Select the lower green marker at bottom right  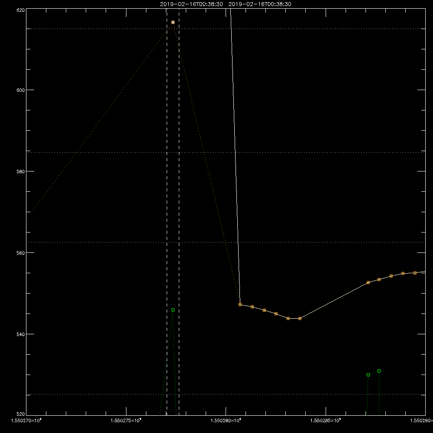tap(368, 375)
